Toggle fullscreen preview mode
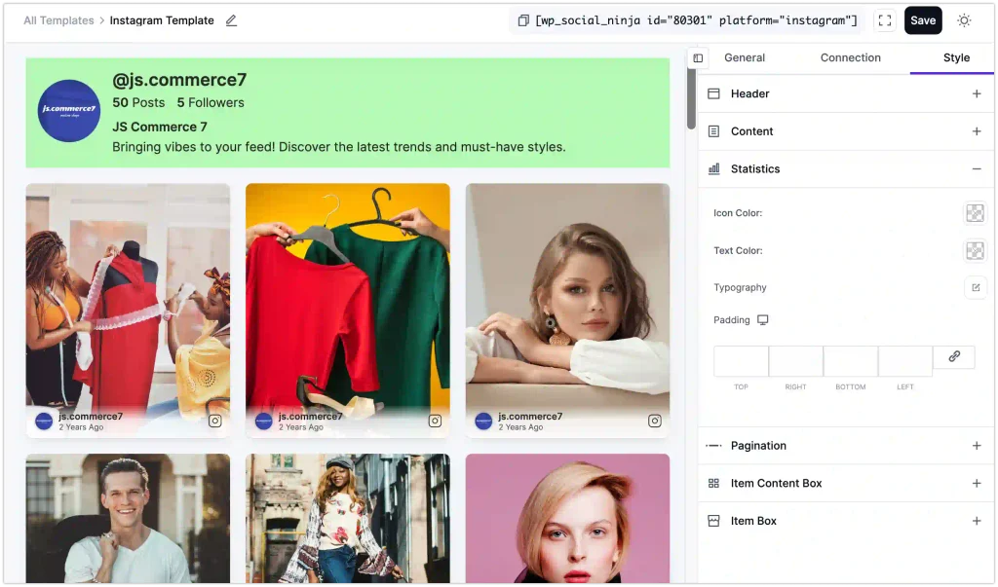Viewport: 998px width, 587px height. pyautogui.click(x=885, y=20)
